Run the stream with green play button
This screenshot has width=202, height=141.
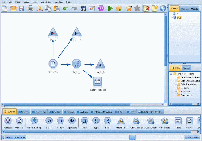(110, 8)
